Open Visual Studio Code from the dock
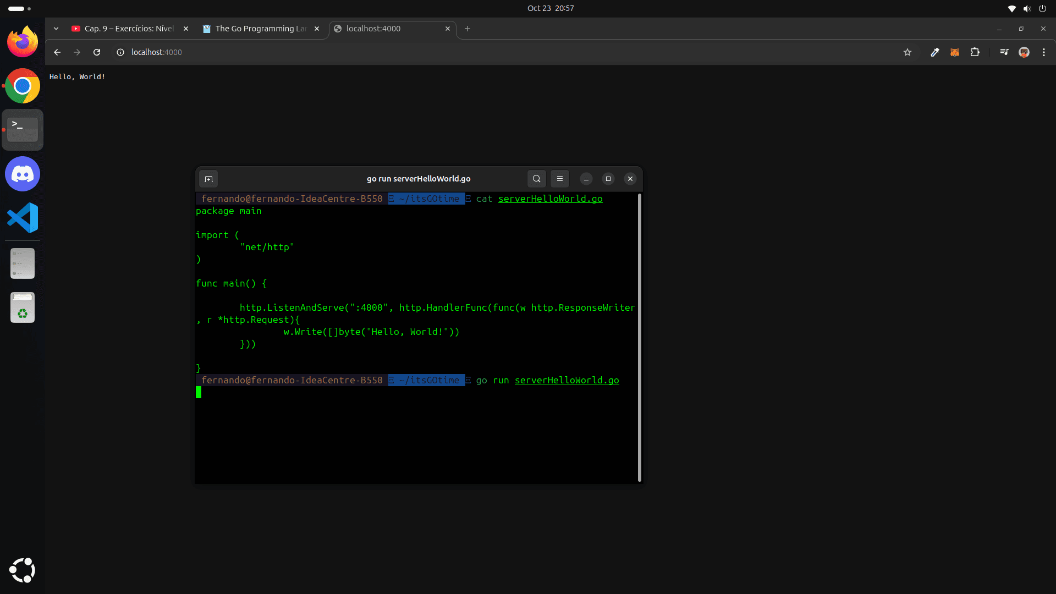1056x594 pixels. pos(22,218)
